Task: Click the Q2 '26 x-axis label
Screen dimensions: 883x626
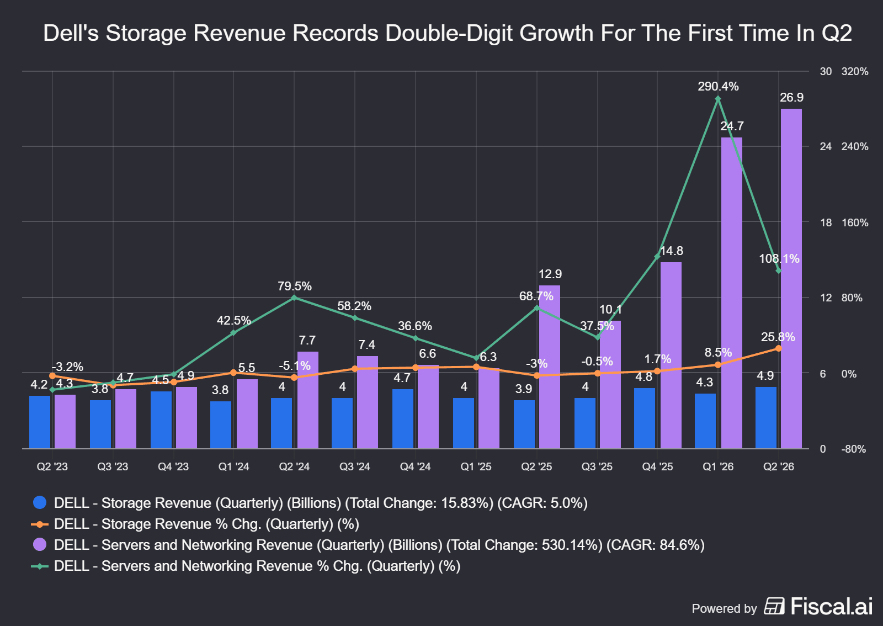Action: click(x=779, y=466)
